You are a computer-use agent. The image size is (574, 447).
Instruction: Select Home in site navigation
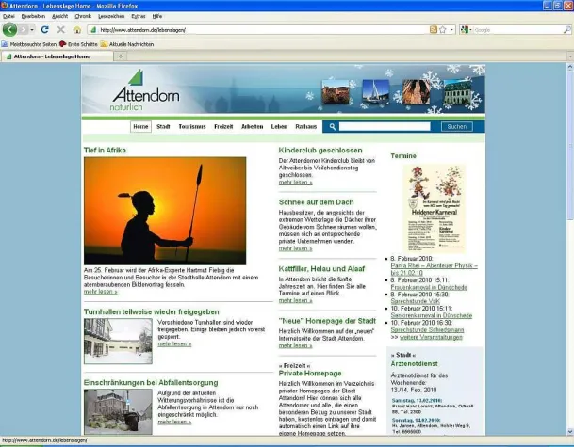(x=140, y=126)
